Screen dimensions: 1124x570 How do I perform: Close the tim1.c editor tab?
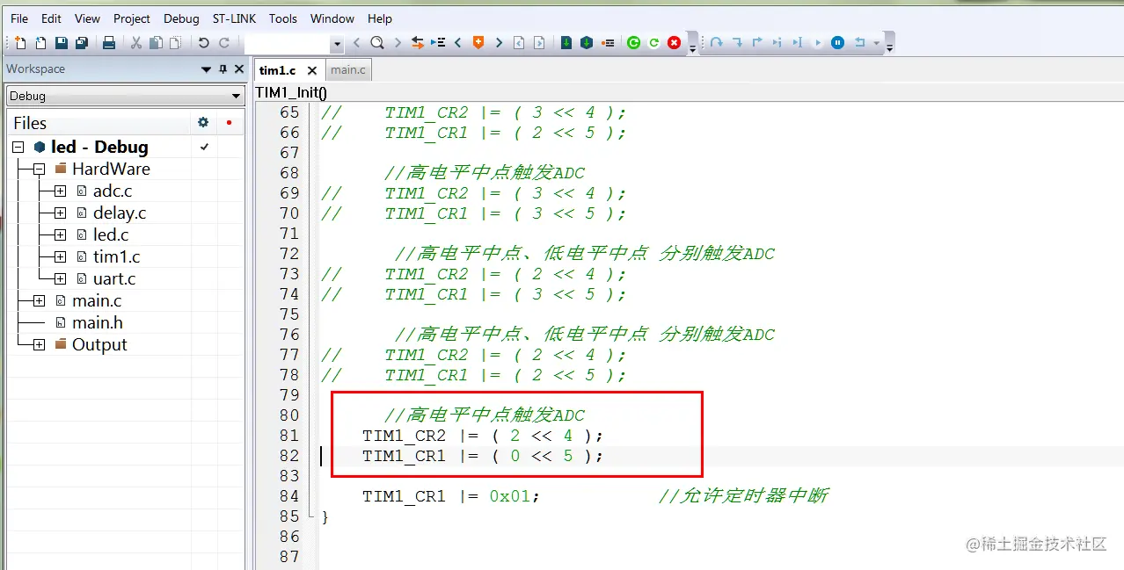(311, 70)
